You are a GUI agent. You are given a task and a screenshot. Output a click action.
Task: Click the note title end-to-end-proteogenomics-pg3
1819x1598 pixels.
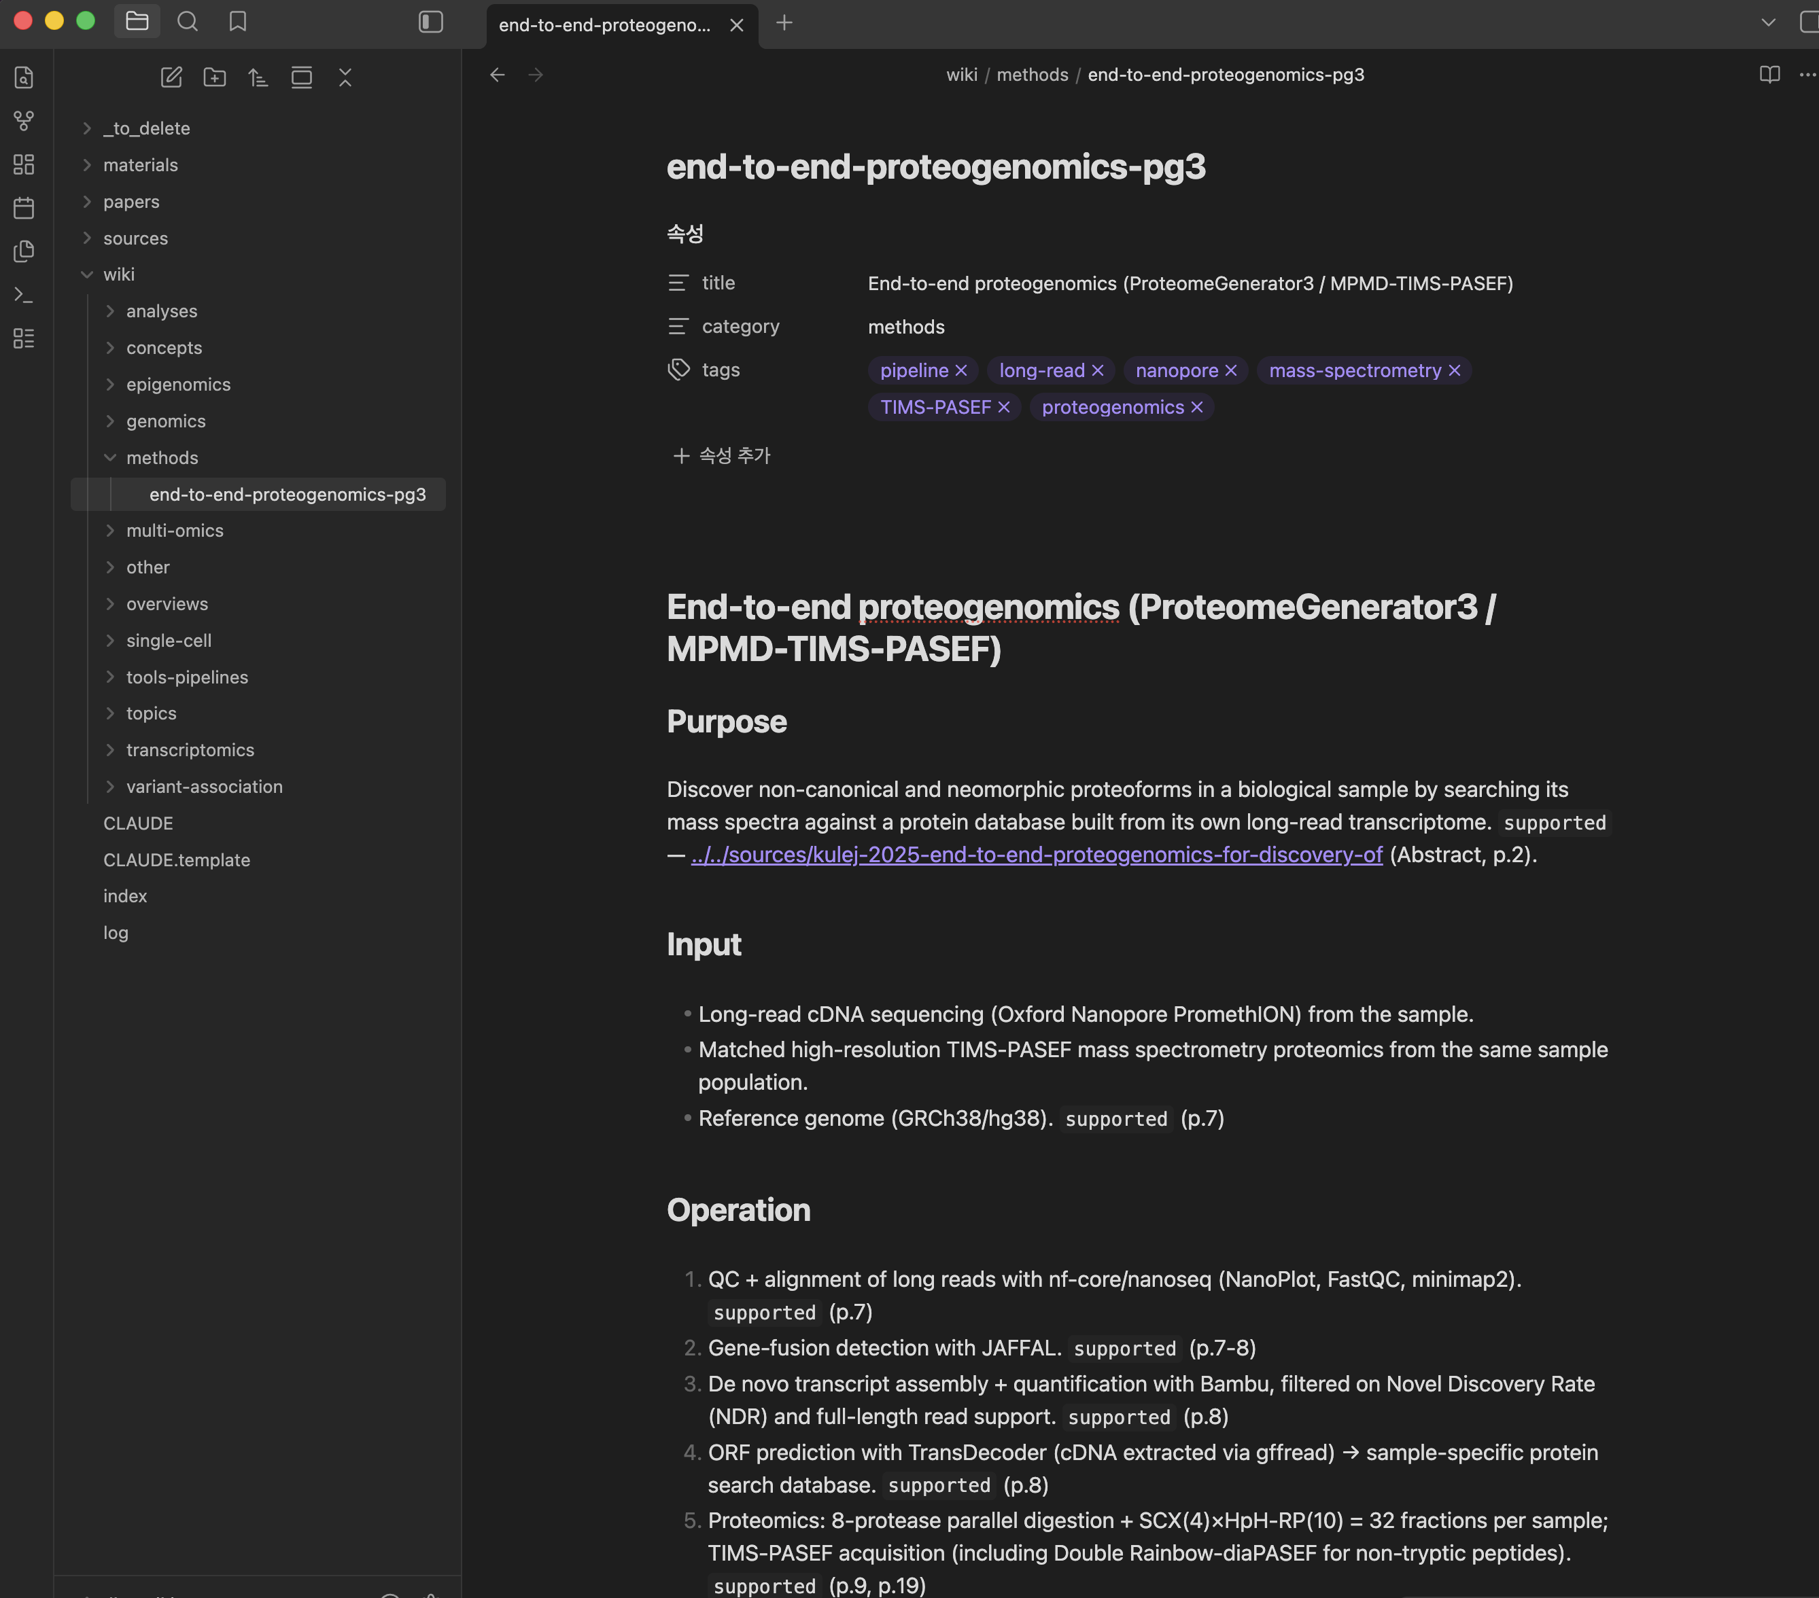[936, 166]
